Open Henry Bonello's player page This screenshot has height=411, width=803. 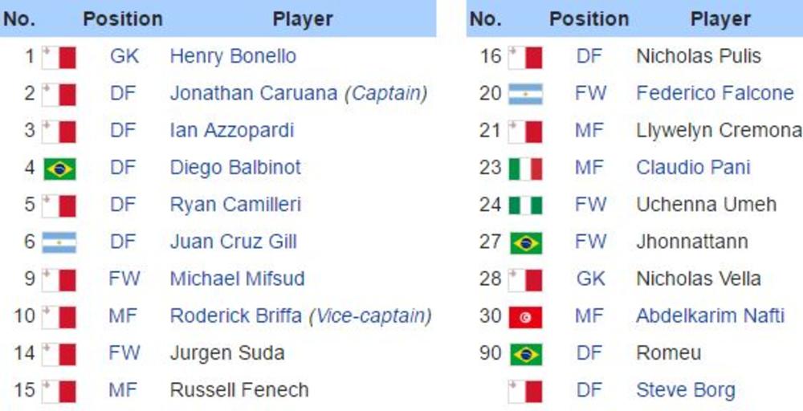233,57
